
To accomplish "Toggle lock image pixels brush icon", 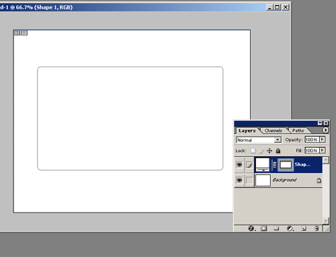I will 261,151.
